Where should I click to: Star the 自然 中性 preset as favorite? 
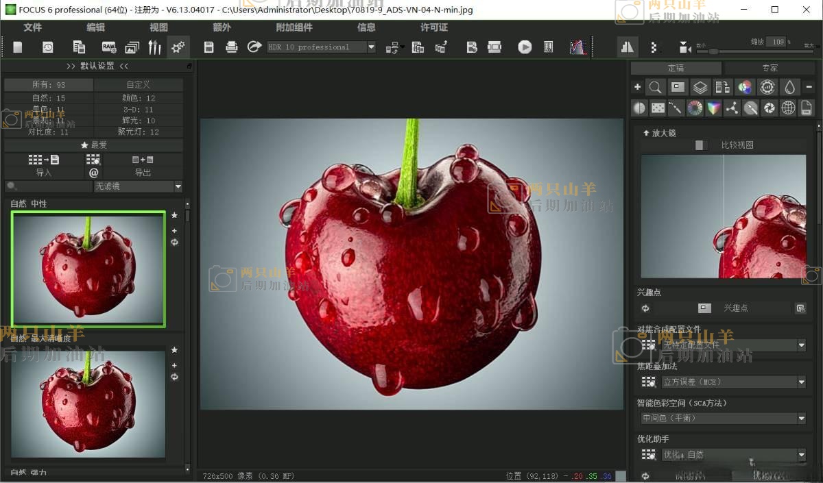pos(174,215)
